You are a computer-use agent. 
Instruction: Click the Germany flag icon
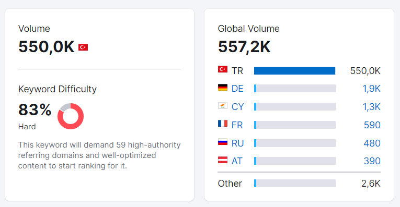222,87
